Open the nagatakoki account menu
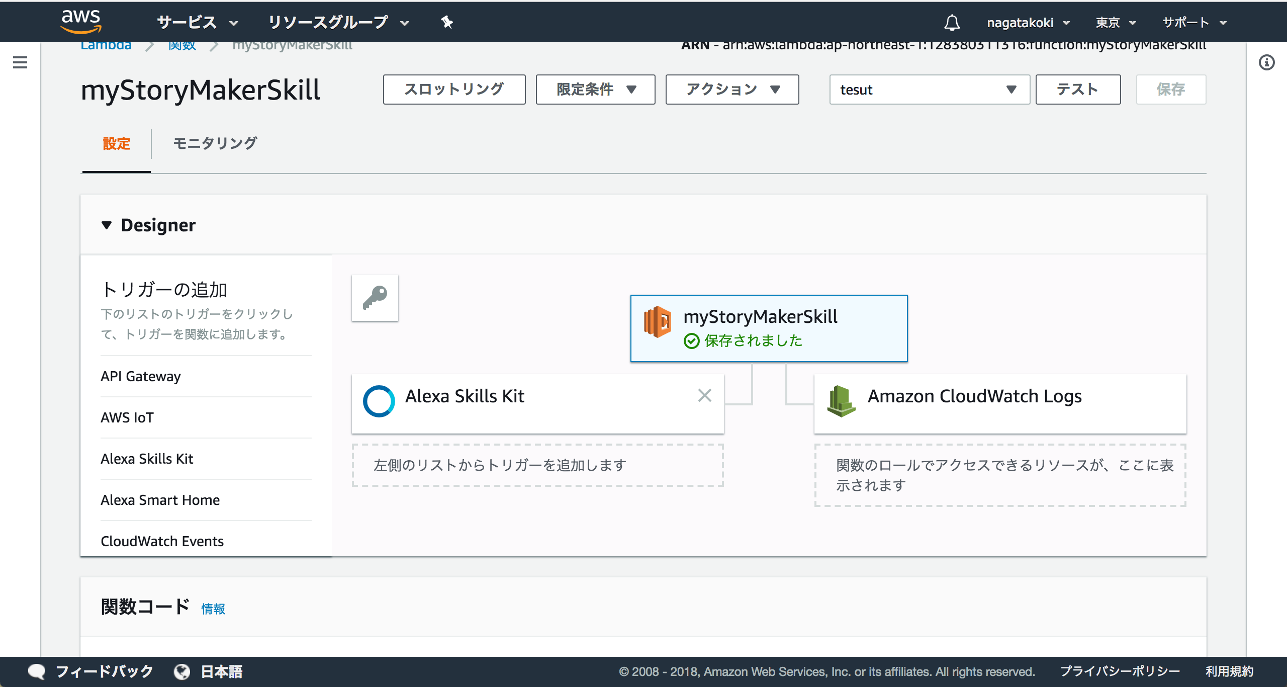The height and width of the screenshot is (687, 1287). pos(1028,23)
